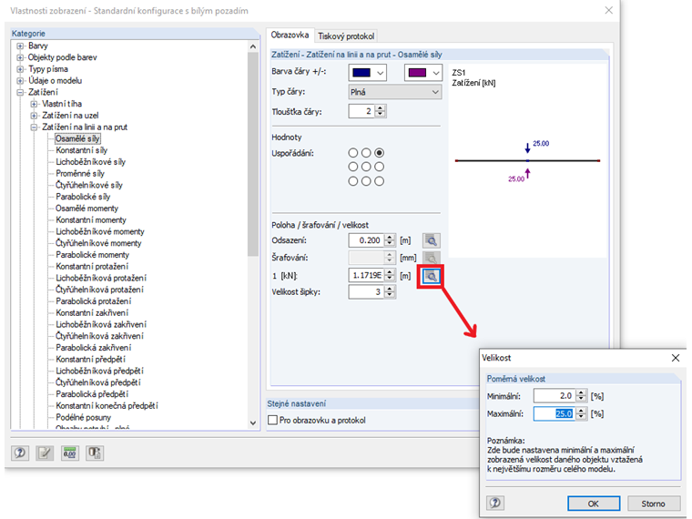The width and height of the screenshot is (692, 519).
Task: Click the Velikost šipky input field
Action: (x=366, y=292)
